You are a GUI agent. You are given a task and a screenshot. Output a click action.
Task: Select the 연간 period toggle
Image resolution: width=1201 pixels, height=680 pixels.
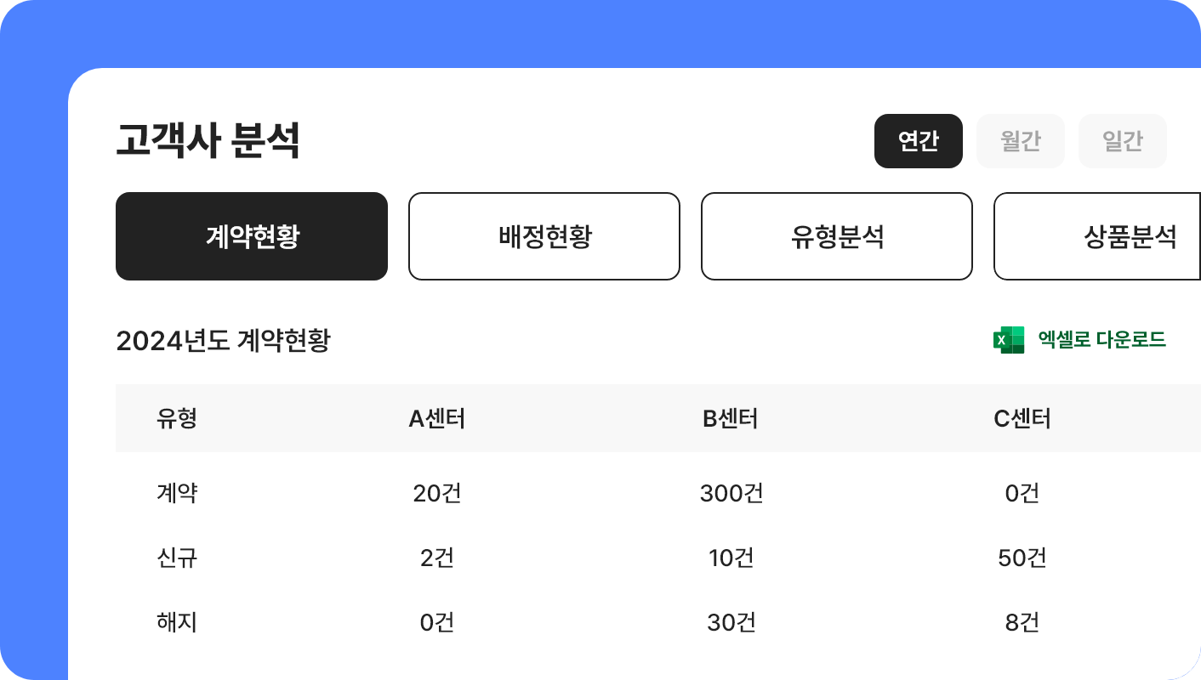(x=919, y=141)
